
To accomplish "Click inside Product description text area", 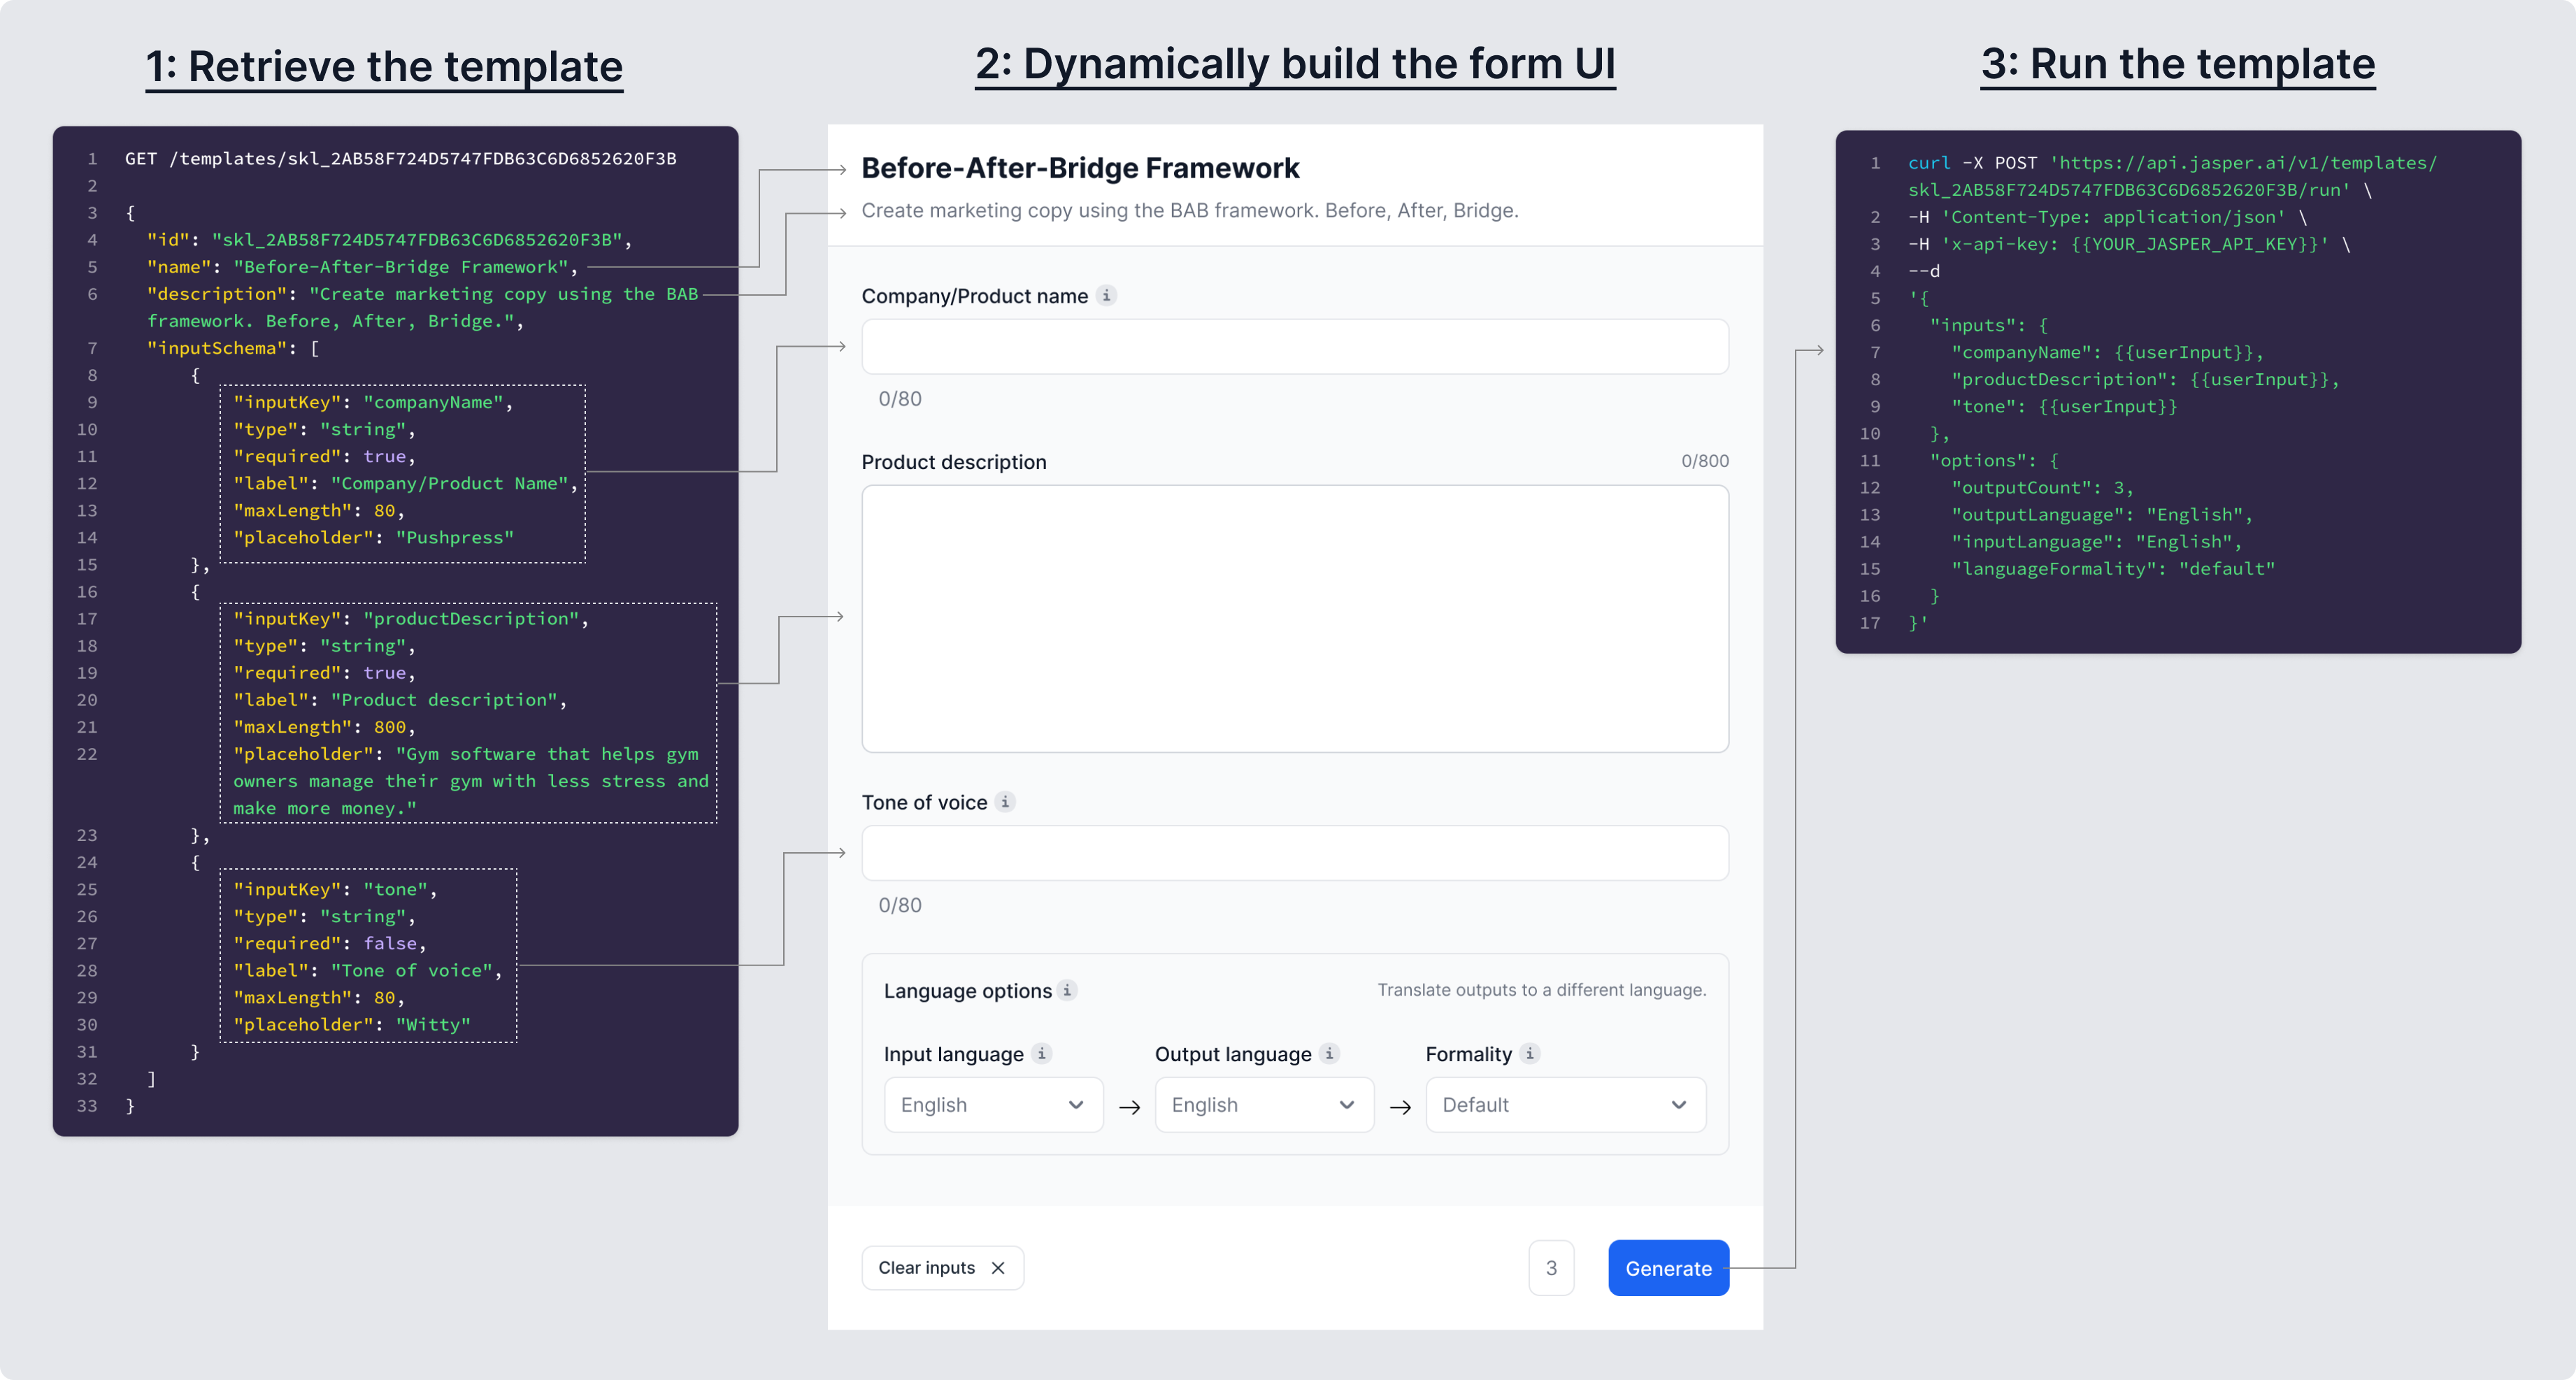I will point(1294,618).
